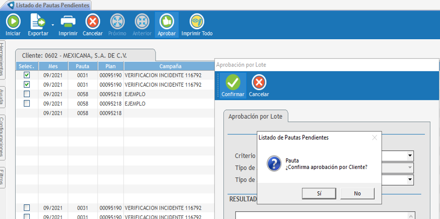This screenshot has width=440, height=219.
Task: Select the Aprobación por Lote tab
Action: [256, 116]
